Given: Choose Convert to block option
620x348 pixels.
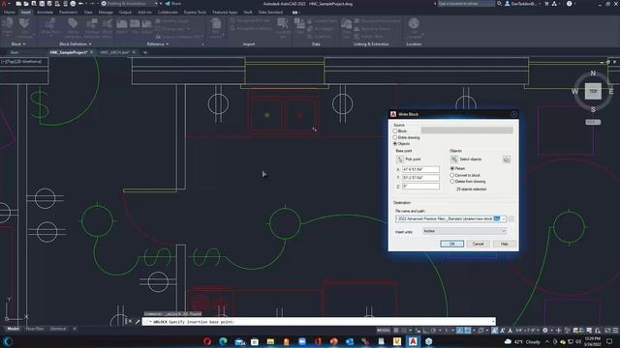Looking at the screenshot, I should 452,175.
